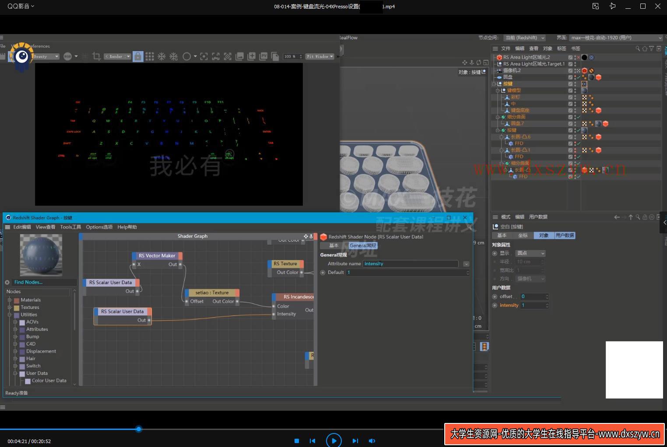
Task: Click the grid bucket icon in render toolbar
Action: (x=150, y=56)
